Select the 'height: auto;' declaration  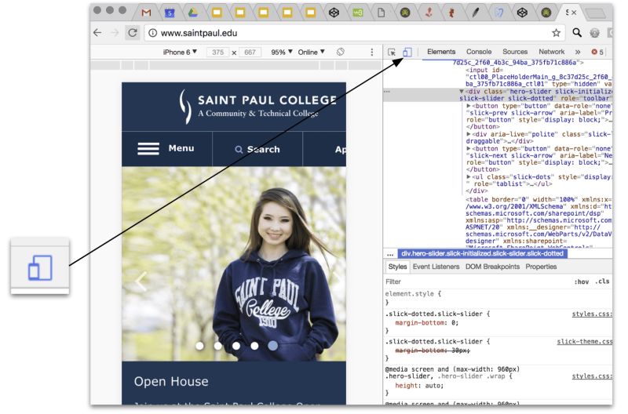[419, 386]
